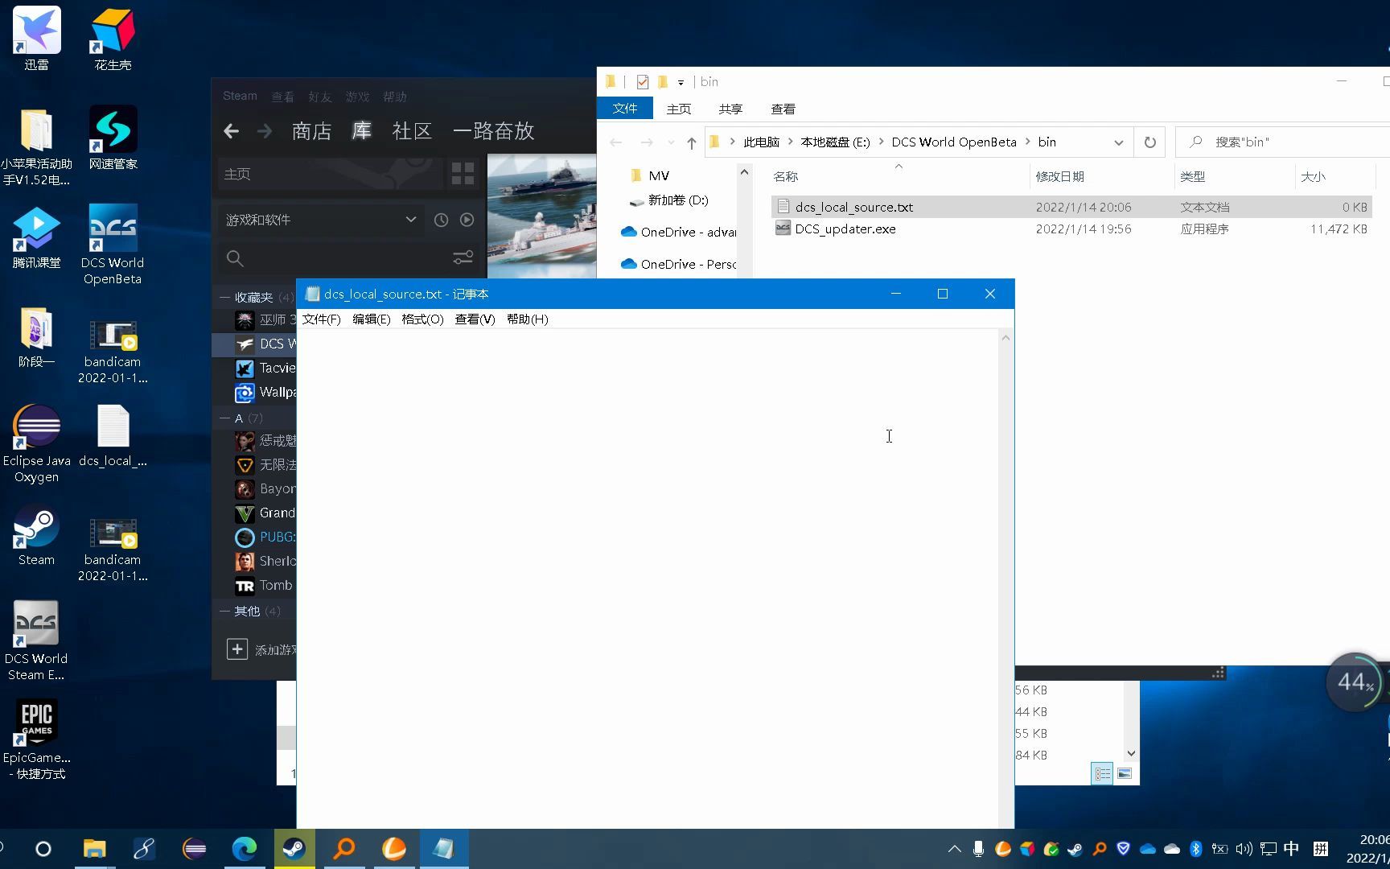Screen dimensions: 1390x869
Task: Open the Explorer recent locations dropdown arrow
Action: [x=671, y=142]
